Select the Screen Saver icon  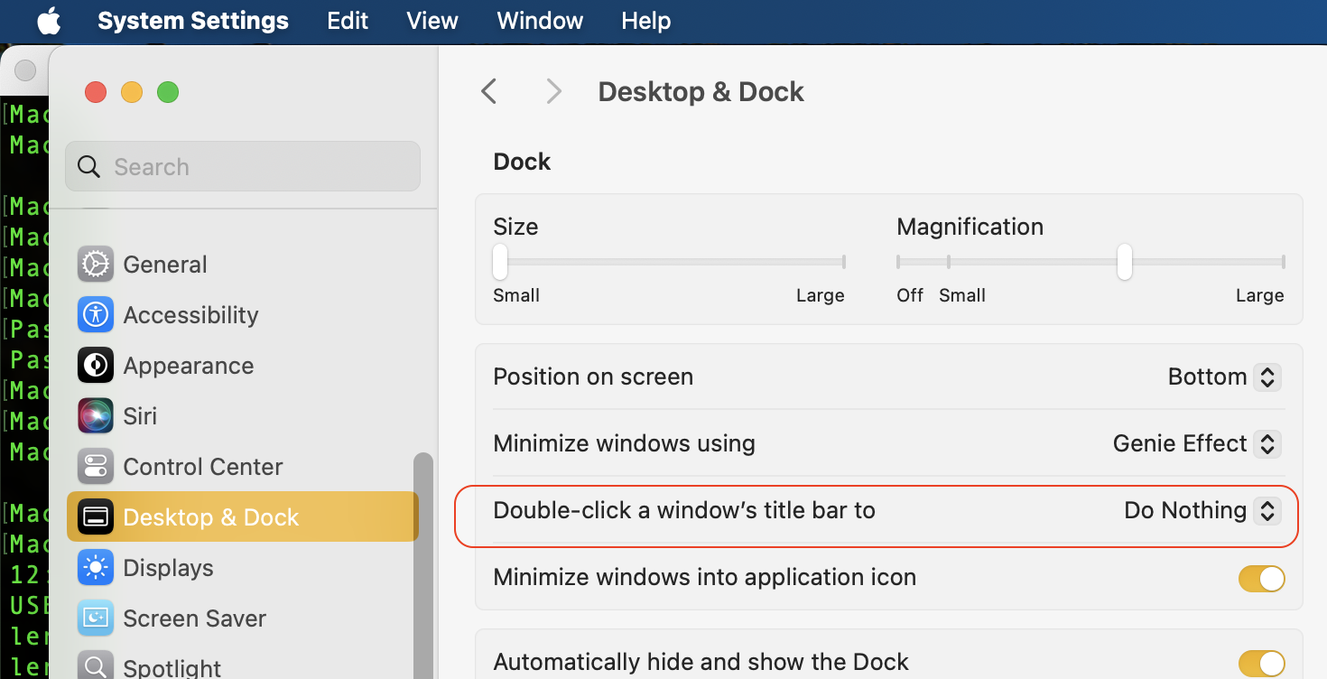pyautogui.click(x=96, y=618)
